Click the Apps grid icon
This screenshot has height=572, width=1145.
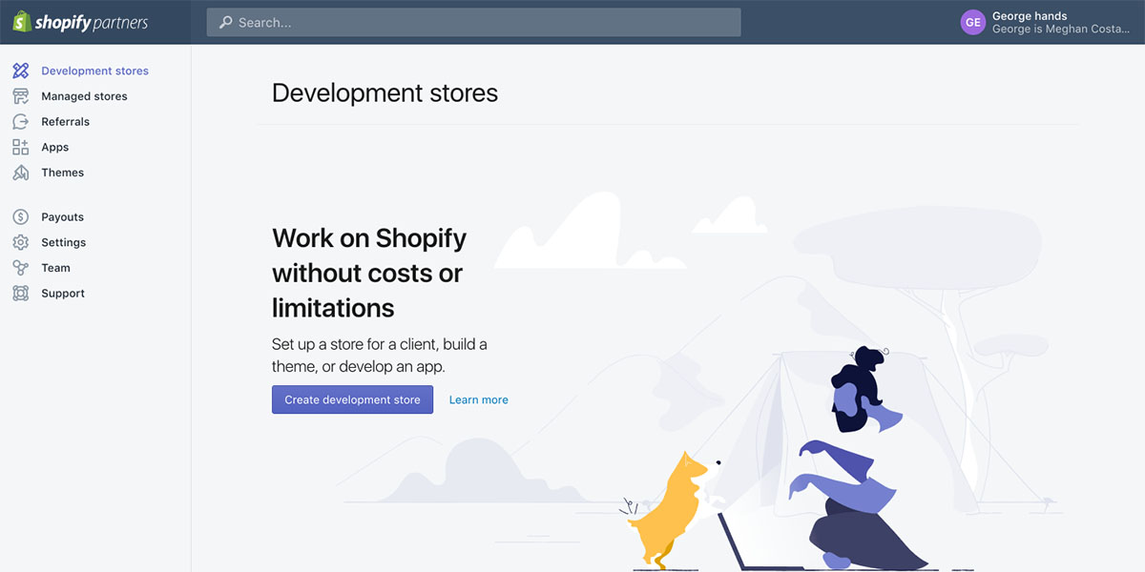pos(21,147)
